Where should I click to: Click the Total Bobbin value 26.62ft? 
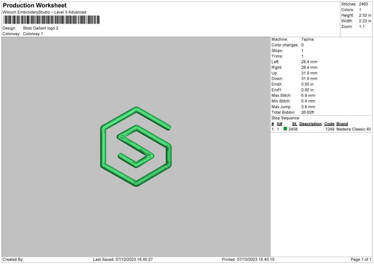tap(307, 112)
